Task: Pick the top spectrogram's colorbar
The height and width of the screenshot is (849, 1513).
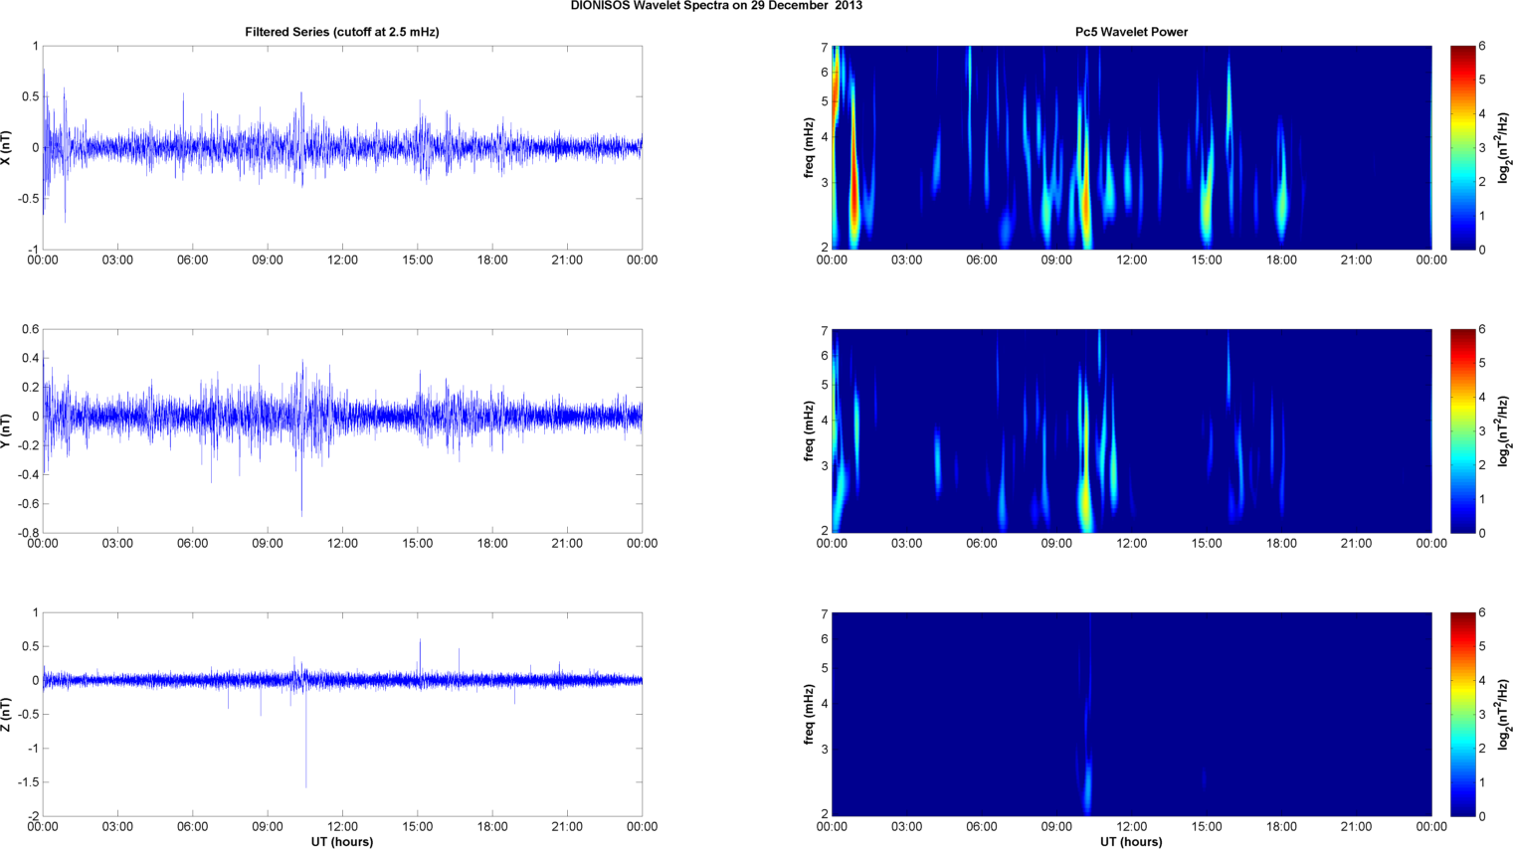Action: [x=1462, y=148]
